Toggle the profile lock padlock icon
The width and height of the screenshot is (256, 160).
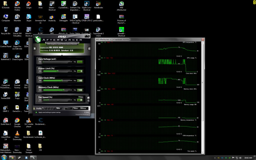click(x=34, y=108)
